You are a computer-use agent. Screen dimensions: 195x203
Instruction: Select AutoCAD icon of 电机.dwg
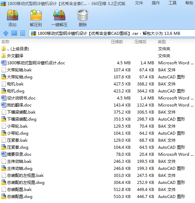click(4, 91)
